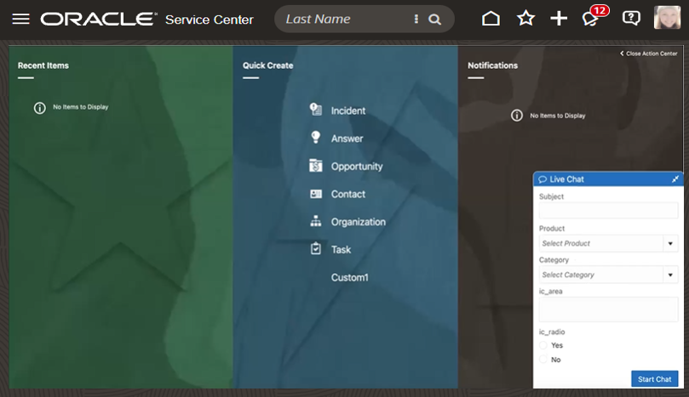This screenshot has width=689, height=397.
Task: Focus the Subject field in Live Chat
Action: tap(609, 211)
